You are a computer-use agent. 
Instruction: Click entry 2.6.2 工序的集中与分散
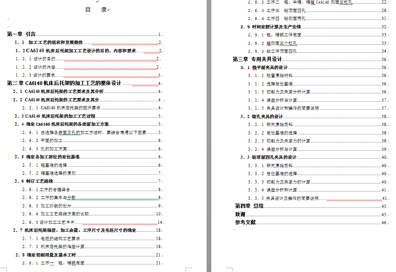(92, 197)
